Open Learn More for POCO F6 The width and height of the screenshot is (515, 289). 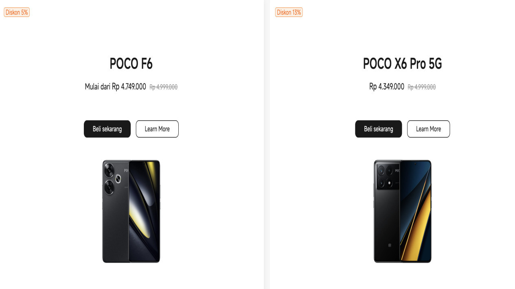pos(157,129)
